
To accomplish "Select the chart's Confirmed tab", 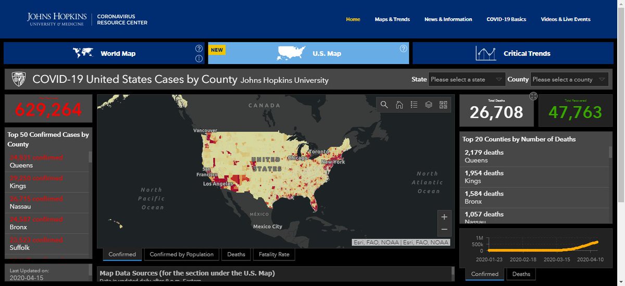I will pos(485,273).
